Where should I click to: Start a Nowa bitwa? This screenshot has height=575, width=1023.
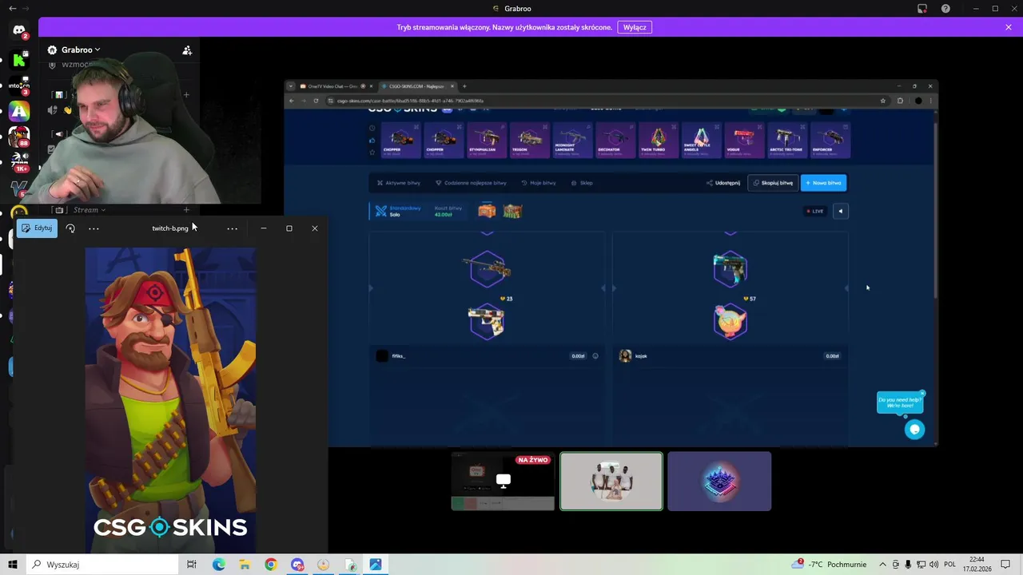click(823, 183)
